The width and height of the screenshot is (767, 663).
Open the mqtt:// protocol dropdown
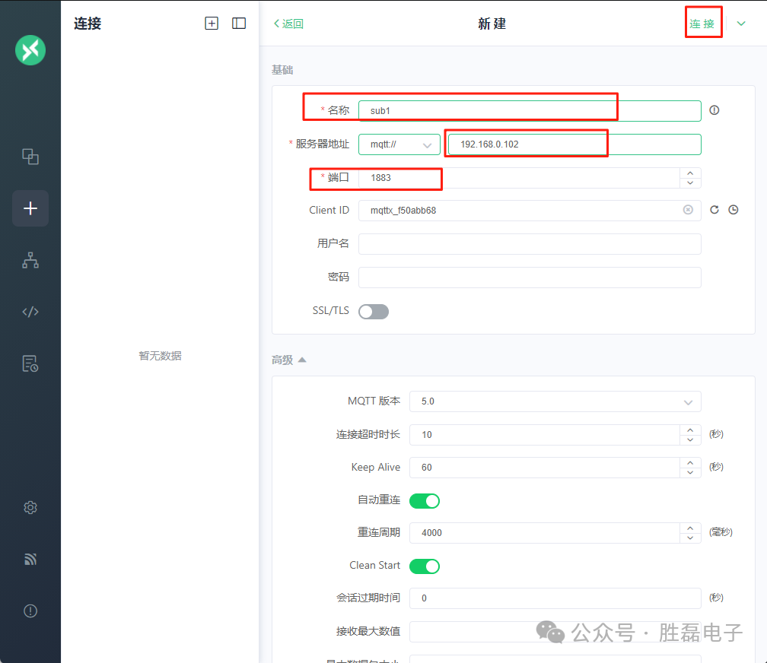(399, 144)
